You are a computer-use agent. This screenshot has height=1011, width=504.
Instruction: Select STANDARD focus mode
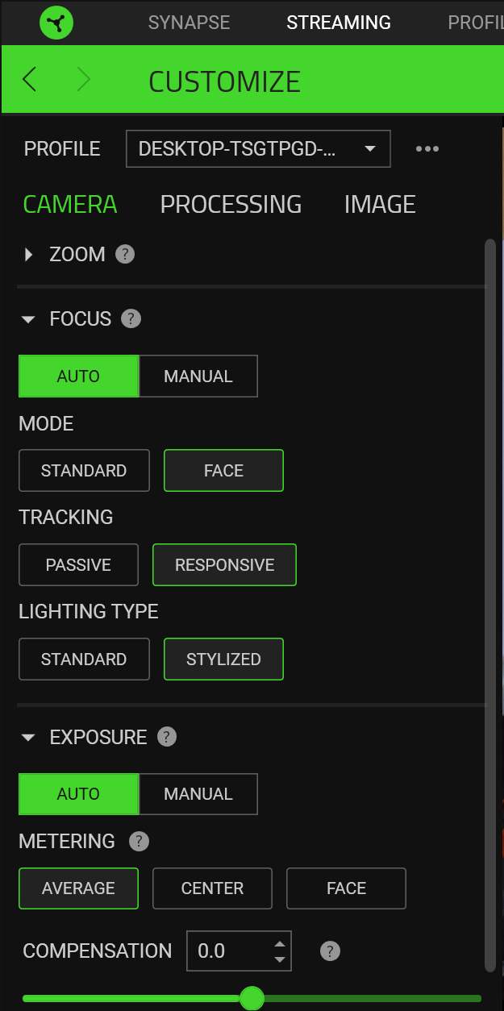(84, 471)
